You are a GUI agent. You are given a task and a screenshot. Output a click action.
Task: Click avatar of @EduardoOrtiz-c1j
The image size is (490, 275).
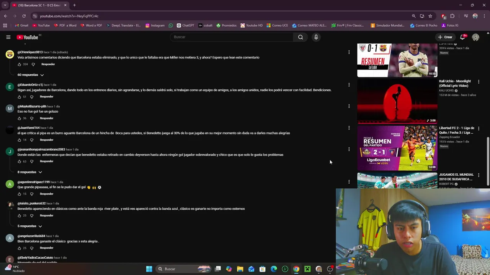tap(10, 87)
